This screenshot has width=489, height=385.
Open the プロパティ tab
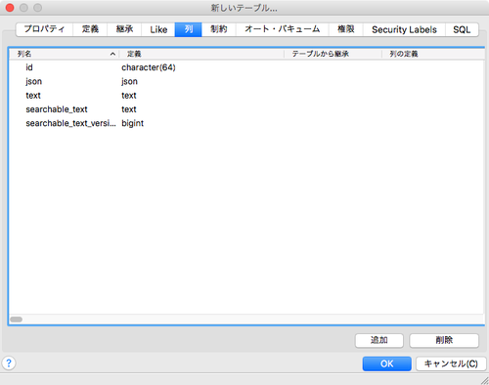tap(44, 29)
